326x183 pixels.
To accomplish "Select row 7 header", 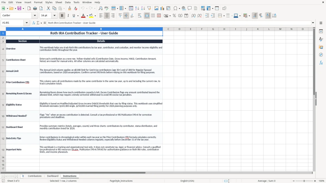I will pos(3,82).
